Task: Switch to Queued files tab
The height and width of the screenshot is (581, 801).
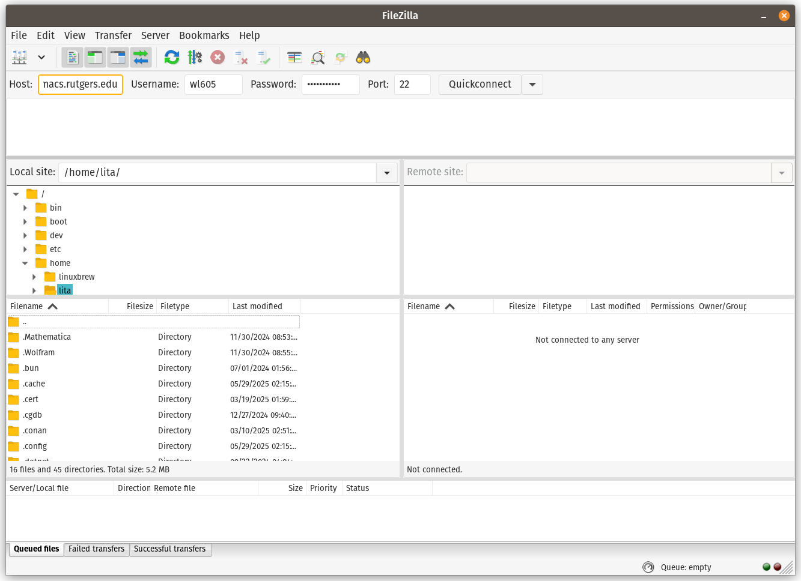Action: click(36, 549)
